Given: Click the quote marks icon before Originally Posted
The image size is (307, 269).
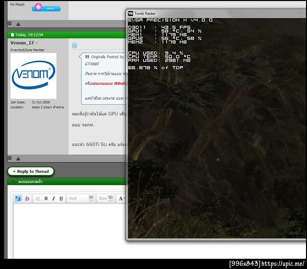Looking at the screenshot, I should pyautogui.click(x=87, y=57).
